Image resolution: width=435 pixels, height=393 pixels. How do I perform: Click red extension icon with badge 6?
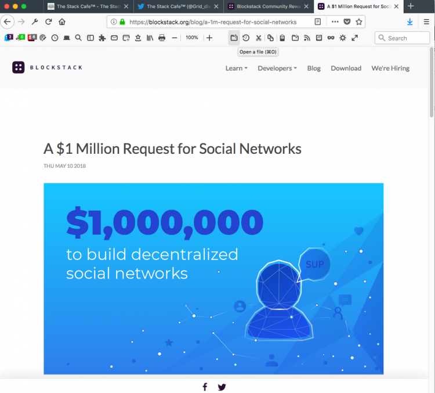[32, 38]
